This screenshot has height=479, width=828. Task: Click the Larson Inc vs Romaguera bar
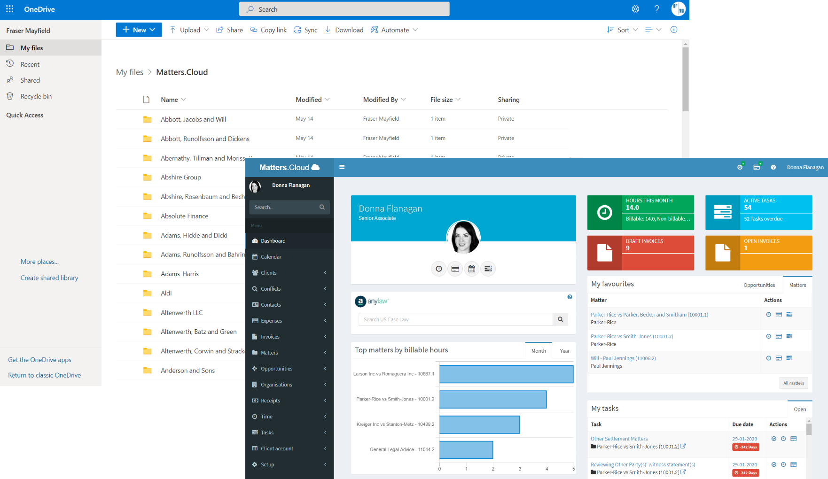pos(506,374)
